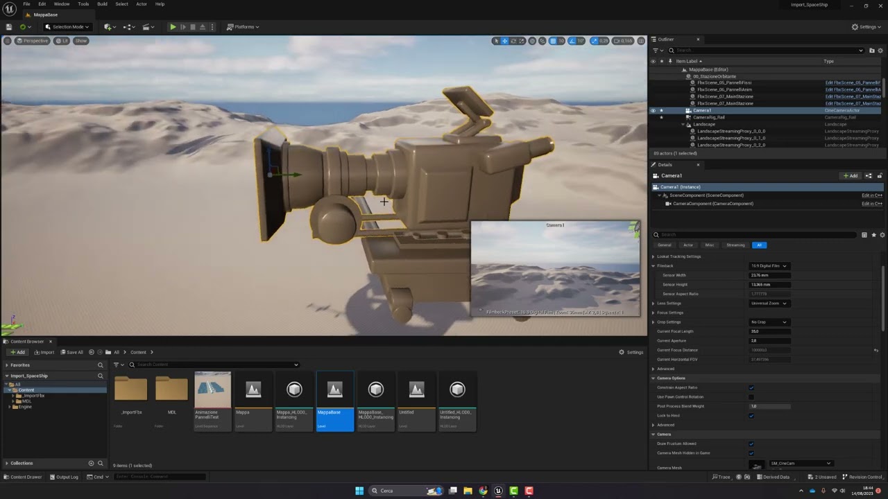Select the viewport select mode arrow icon
The height and width of the screenshot is (499, 888).
click(x=495, y=41)
